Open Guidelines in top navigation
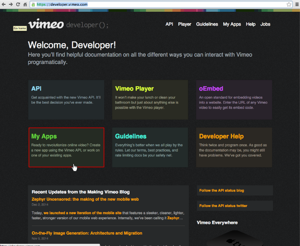The image size is (300, 246). coord(207,24)
